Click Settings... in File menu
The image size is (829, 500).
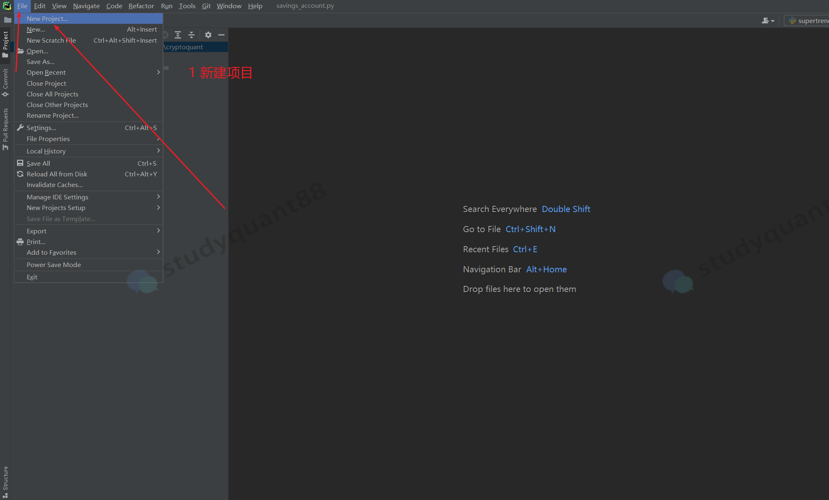tap(41, 128)
